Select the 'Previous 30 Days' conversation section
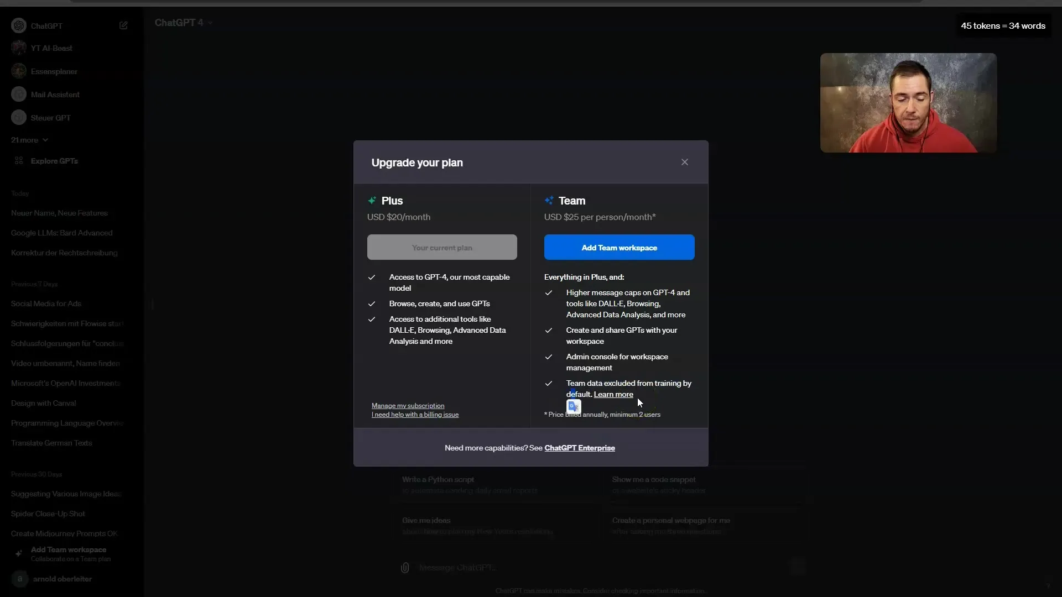This screenshot has width=1062, height=597. pos(36,474)
